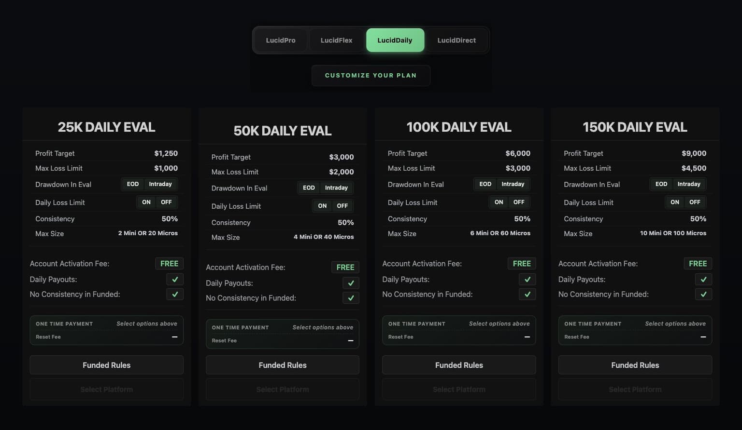Image resolution: width=742 pixels, height=430 pixels.
Task: Click Select Platform under 50K Daily Eval
Action: pyautogui.click(x=283, y=389)
